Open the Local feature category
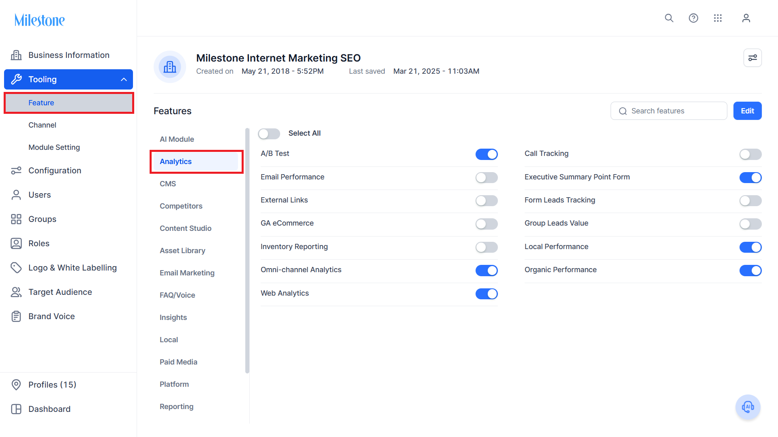Screen dimensions: 778x437 (x=169, y=340)
